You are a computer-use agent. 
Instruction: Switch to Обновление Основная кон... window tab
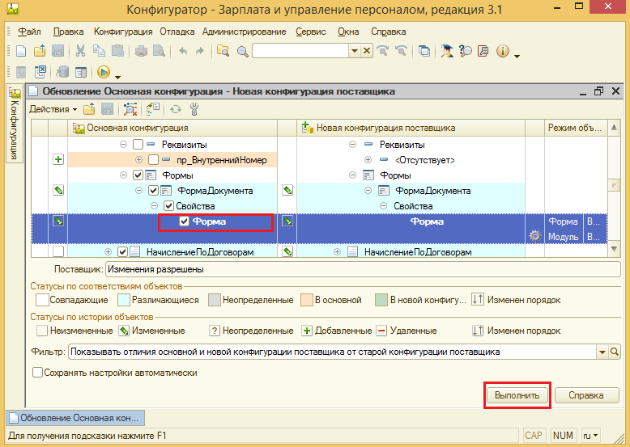pos(75,418)
